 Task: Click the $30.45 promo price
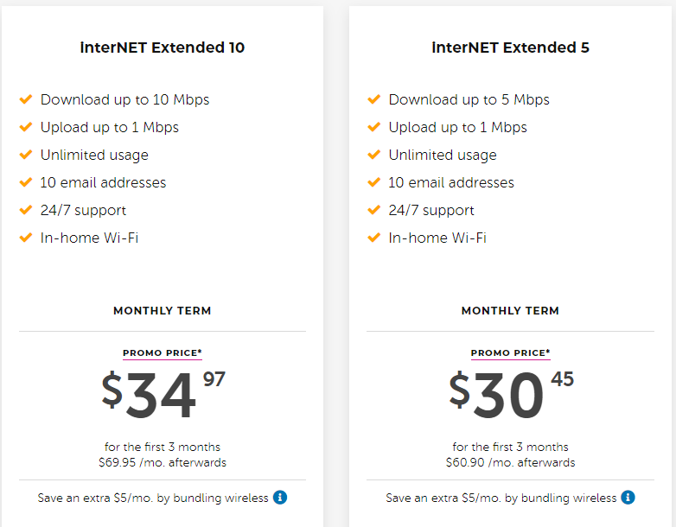(x=511, y=395)
